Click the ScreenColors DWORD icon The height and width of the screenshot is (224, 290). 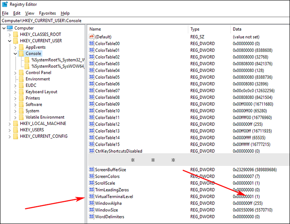pos(91,176)
